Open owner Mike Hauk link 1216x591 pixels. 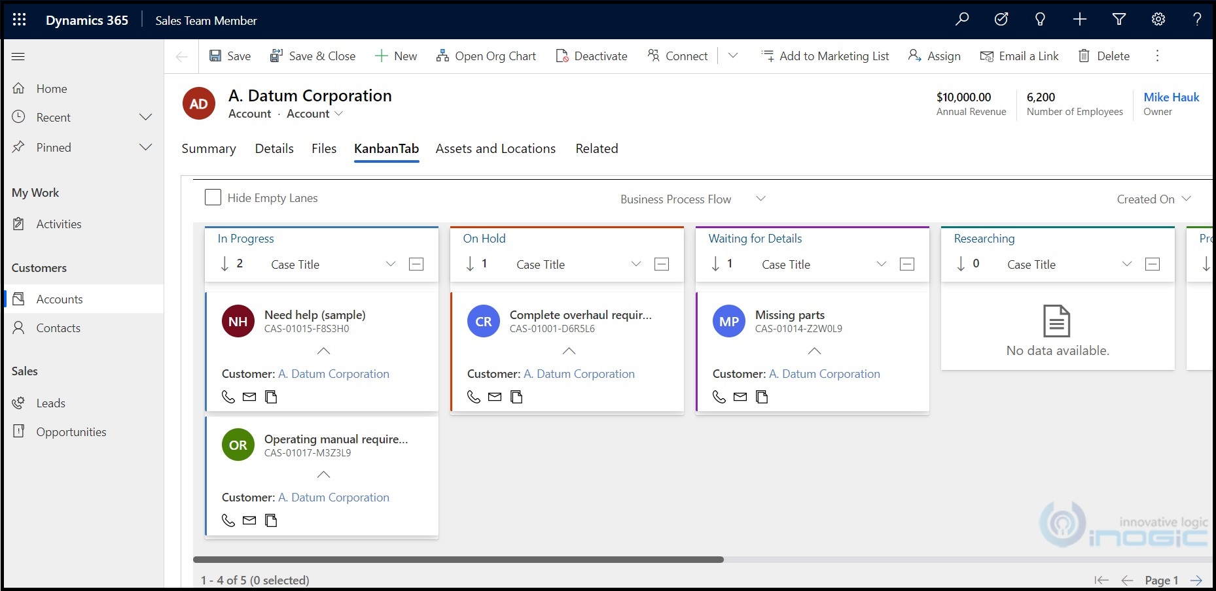[x=1171, y=97]
